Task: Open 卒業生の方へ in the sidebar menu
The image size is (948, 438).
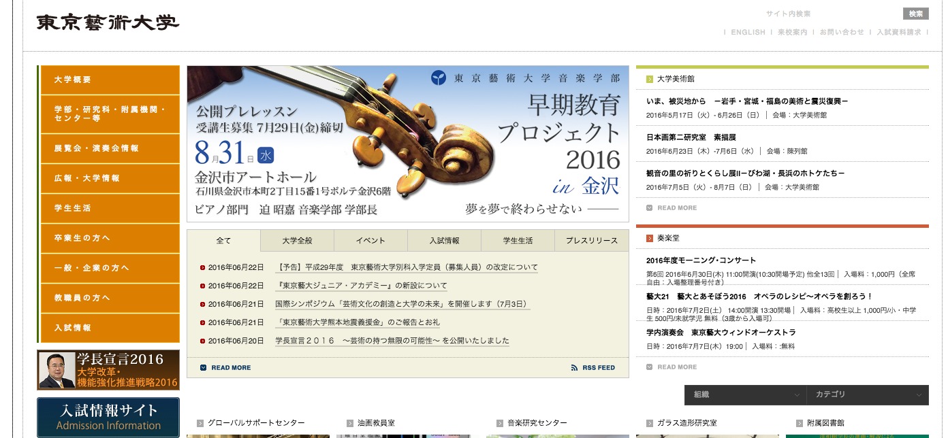Action: click(110, 238)
